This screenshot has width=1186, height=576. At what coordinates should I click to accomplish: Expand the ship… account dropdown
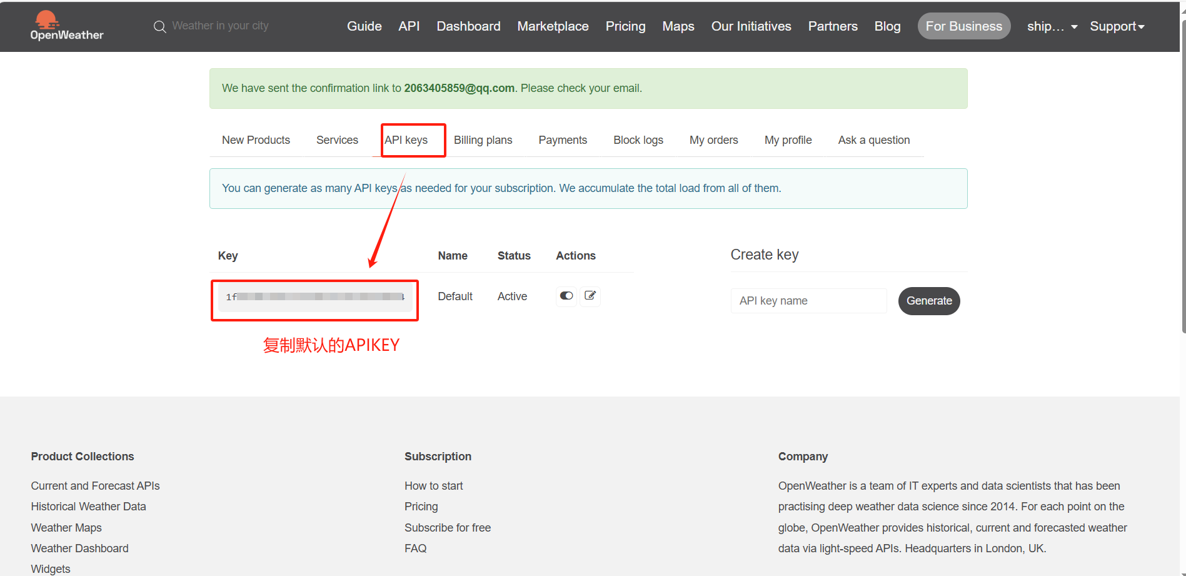(1052, 26)
